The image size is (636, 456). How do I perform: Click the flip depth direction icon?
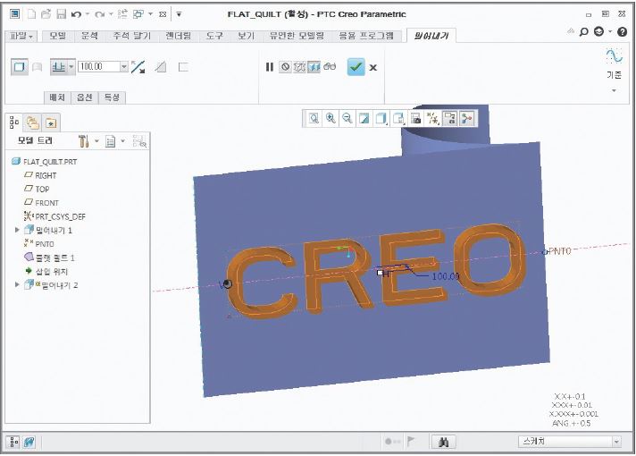[138, 67]
